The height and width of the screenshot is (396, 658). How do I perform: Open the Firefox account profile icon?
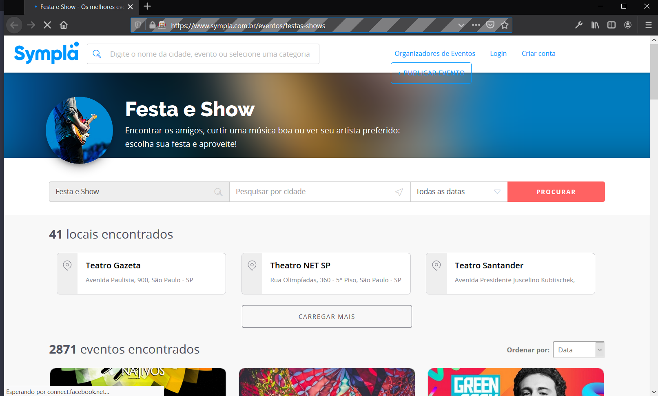(x=628, y=25)
